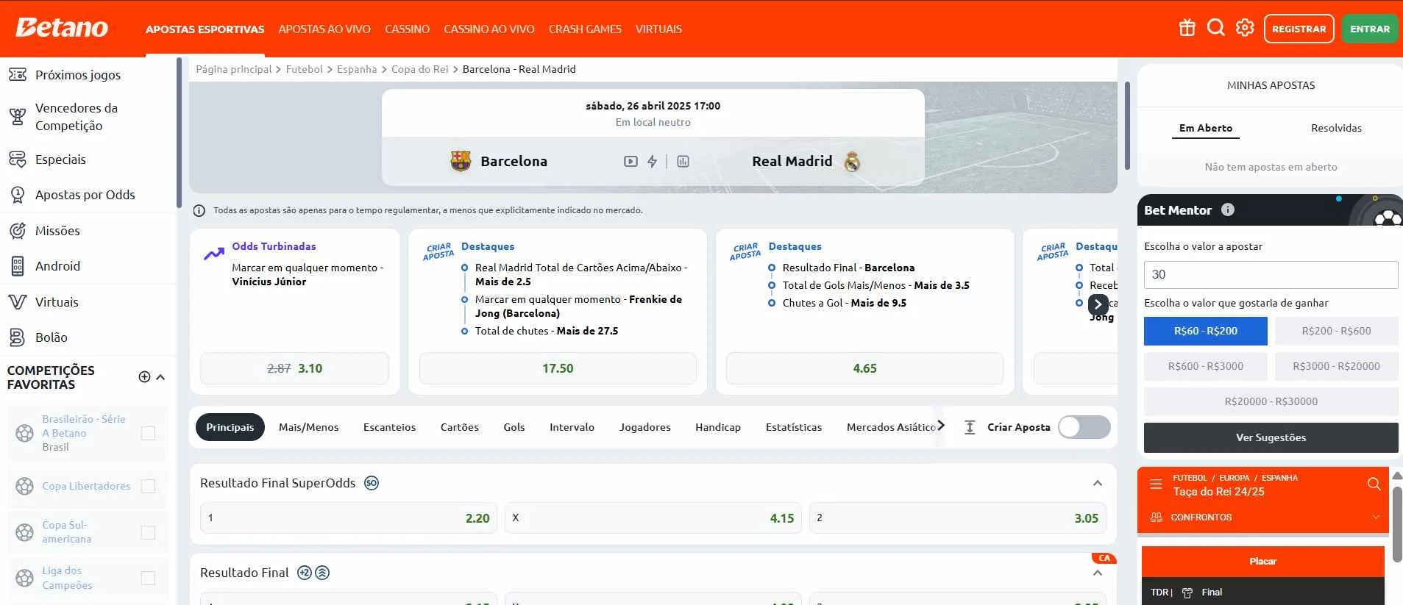The image size is (1403, 605).
Task: Open the settings gear icon
Action: pyautogui.click(x=1245, y=28)
